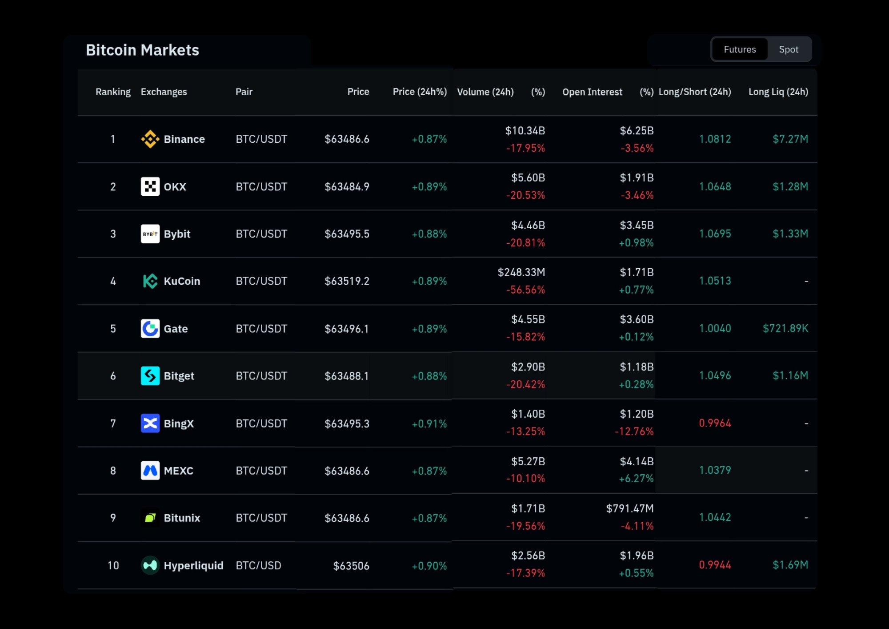Viewport: 889px width, 629px height.
Task: Click the 0.9944 Hyperliquid long/short ratio
Action: 715,565
